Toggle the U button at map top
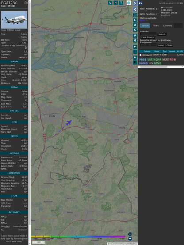184x245 pixels. coord(110,3)
